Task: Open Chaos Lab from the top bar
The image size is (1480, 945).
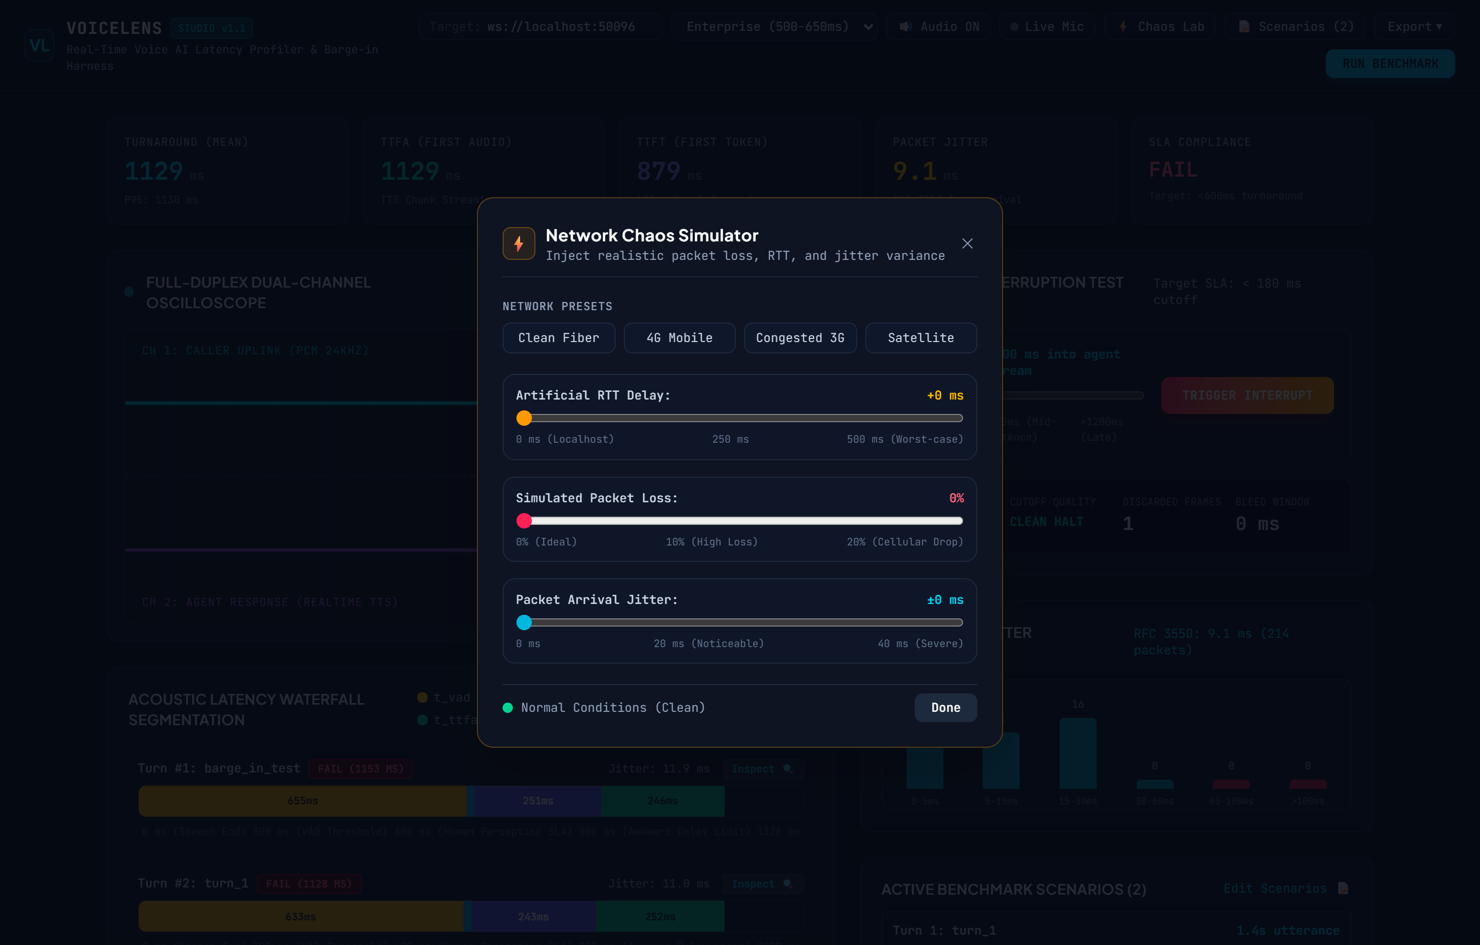Action: click(1160, 26)
